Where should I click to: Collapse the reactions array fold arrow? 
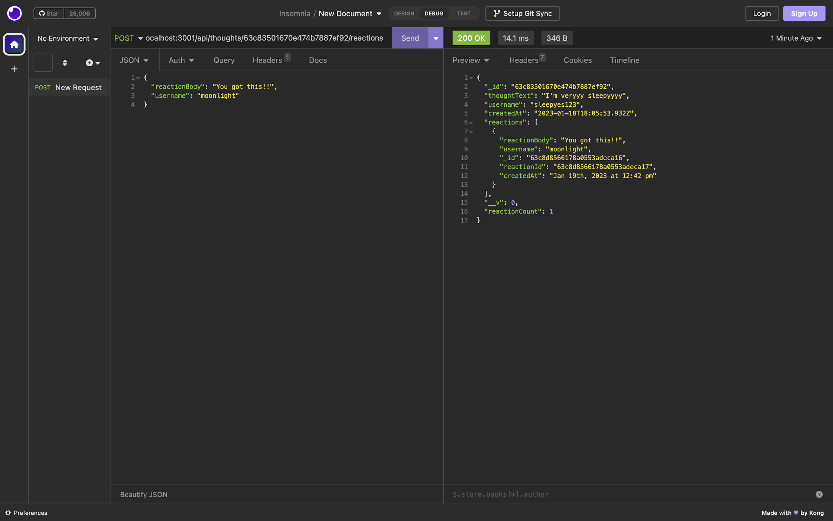[471, 122]
